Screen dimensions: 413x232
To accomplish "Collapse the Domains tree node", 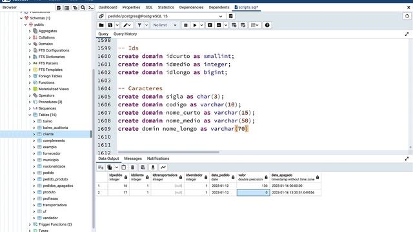I will coord(30,44).
